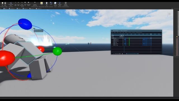Open Camera menu in animator window
The width and height of the screenshot is (179, 101).
126,33
